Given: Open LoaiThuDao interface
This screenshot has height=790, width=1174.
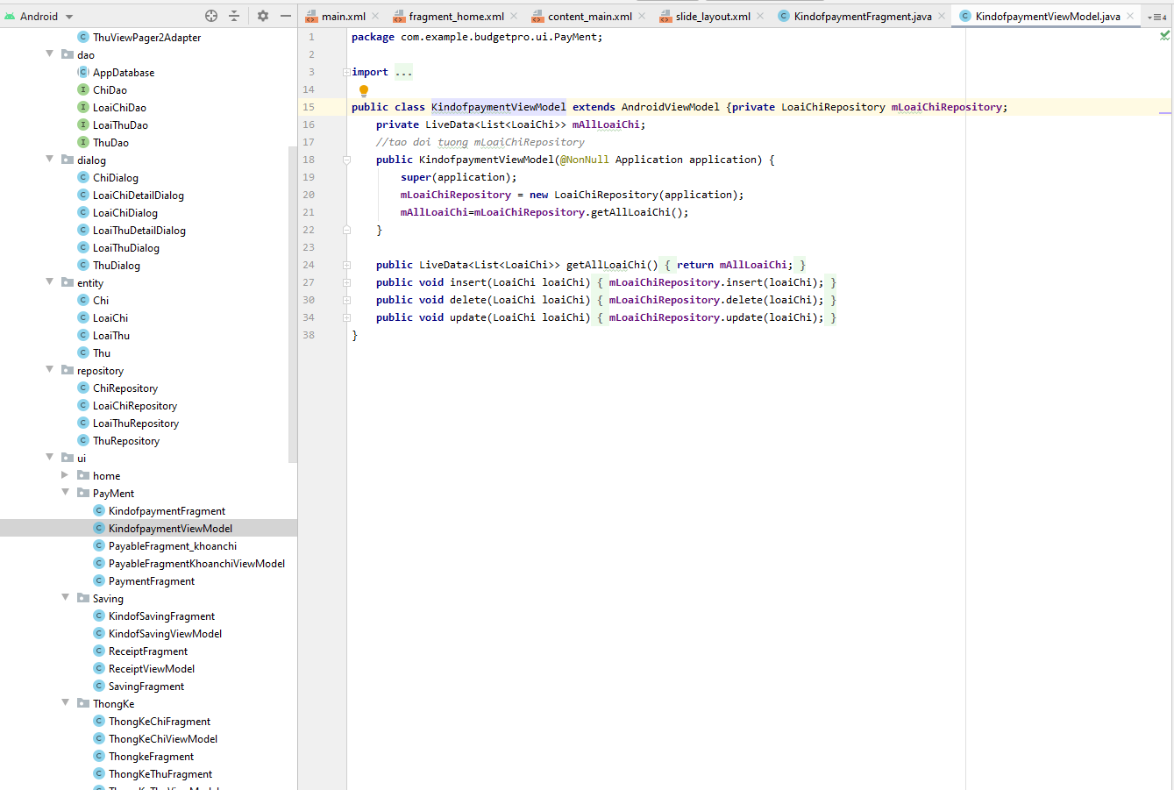Looking at the screenshot, I should [x=120, y=125].
